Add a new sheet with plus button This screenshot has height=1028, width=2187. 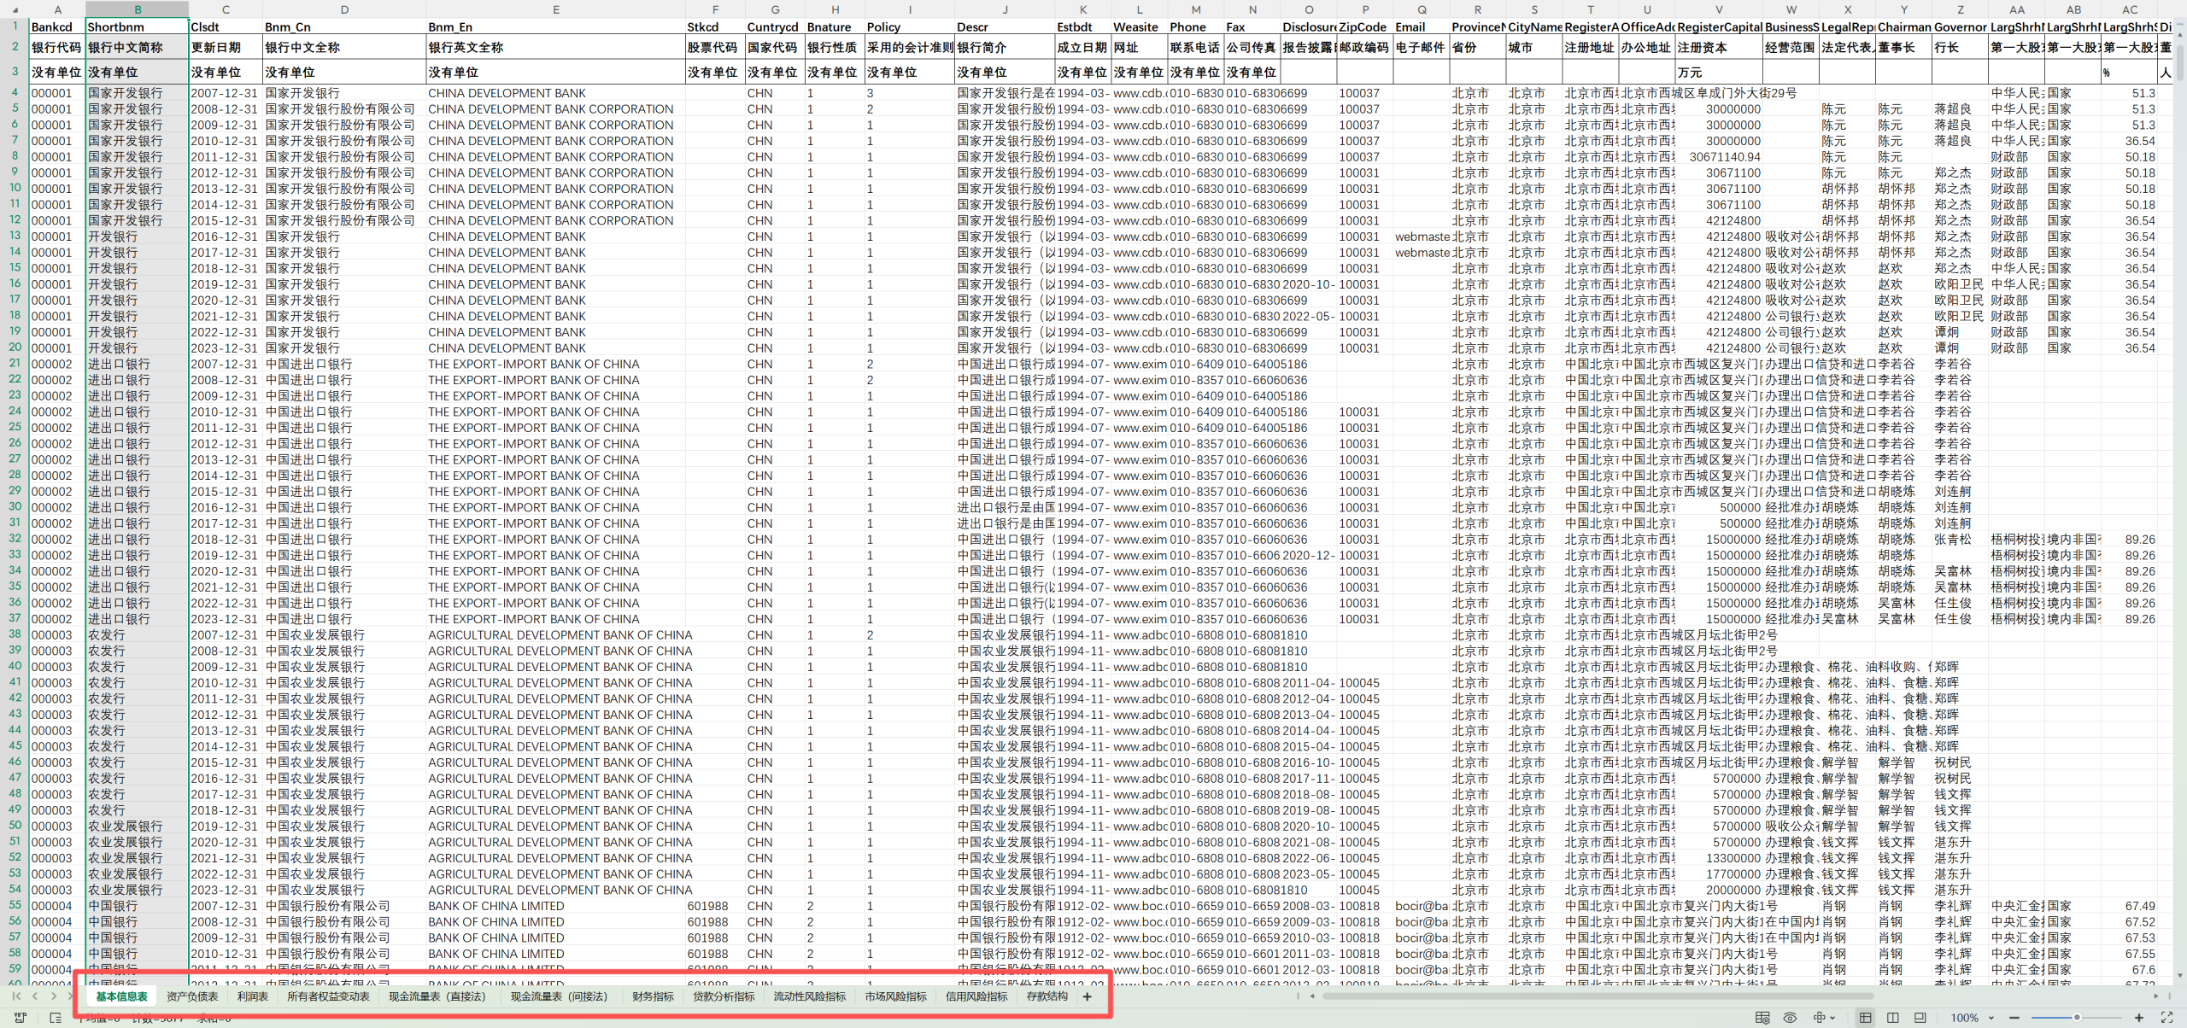point(1087,996)
